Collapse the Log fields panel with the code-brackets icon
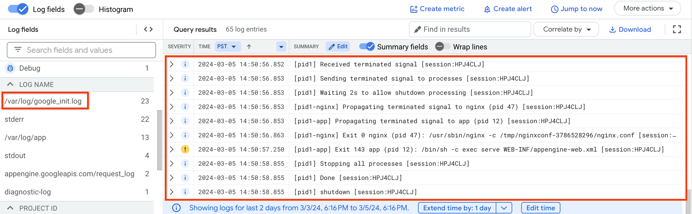The image size is (692, 214). click(x=148, y=29)
